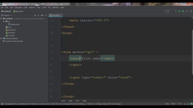Select Scratches and Consoles node

point(13,41)
